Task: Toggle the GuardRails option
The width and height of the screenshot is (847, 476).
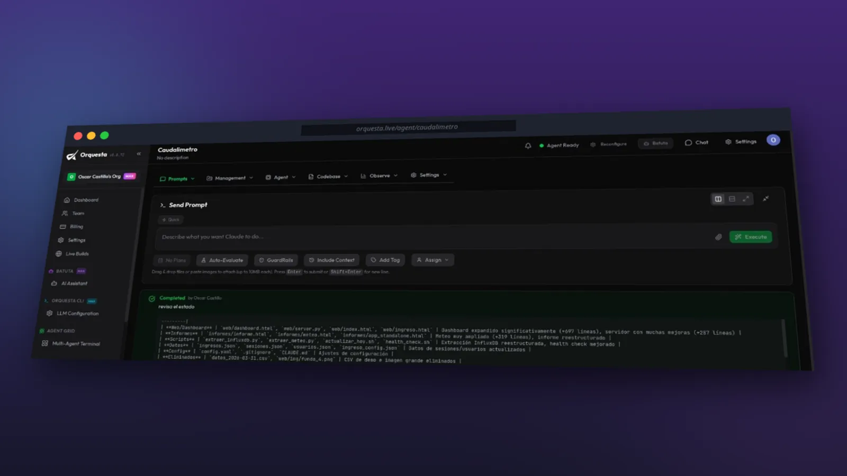Action: [x=276, y=260]
